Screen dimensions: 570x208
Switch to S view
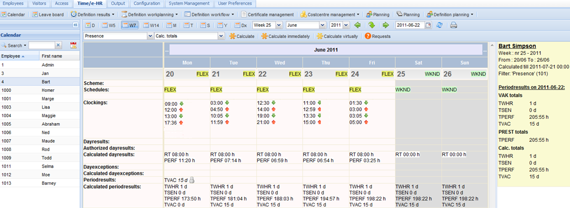tap(205, 25)
